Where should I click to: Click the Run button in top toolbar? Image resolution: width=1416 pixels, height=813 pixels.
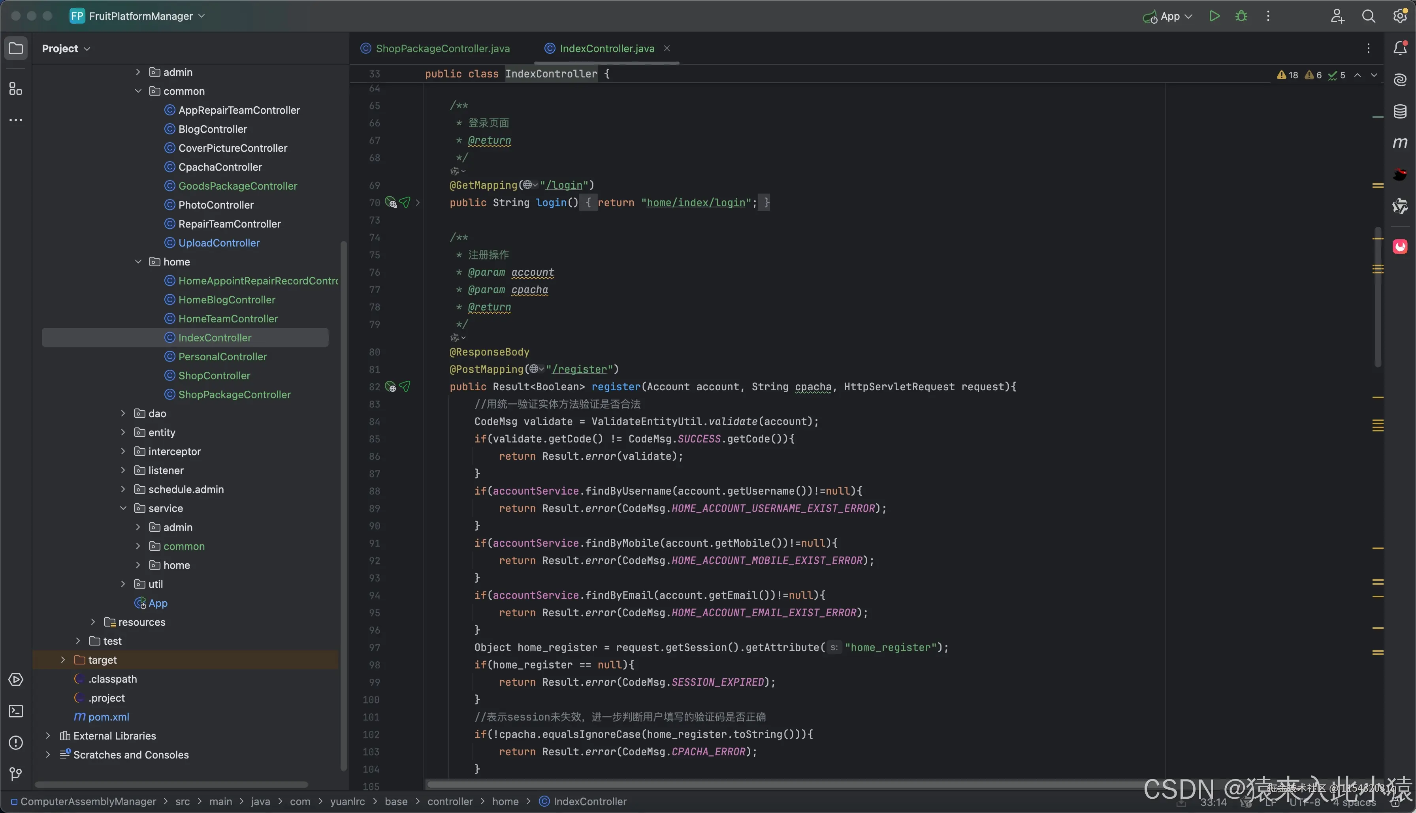(1214, 16)
